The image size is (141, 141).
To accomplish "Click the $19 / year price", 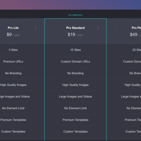I will tap(76, 34).
